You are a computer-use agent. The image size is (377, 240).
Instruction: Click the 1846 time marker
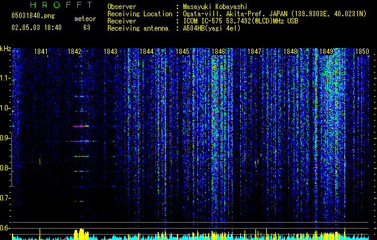point(218,51)
